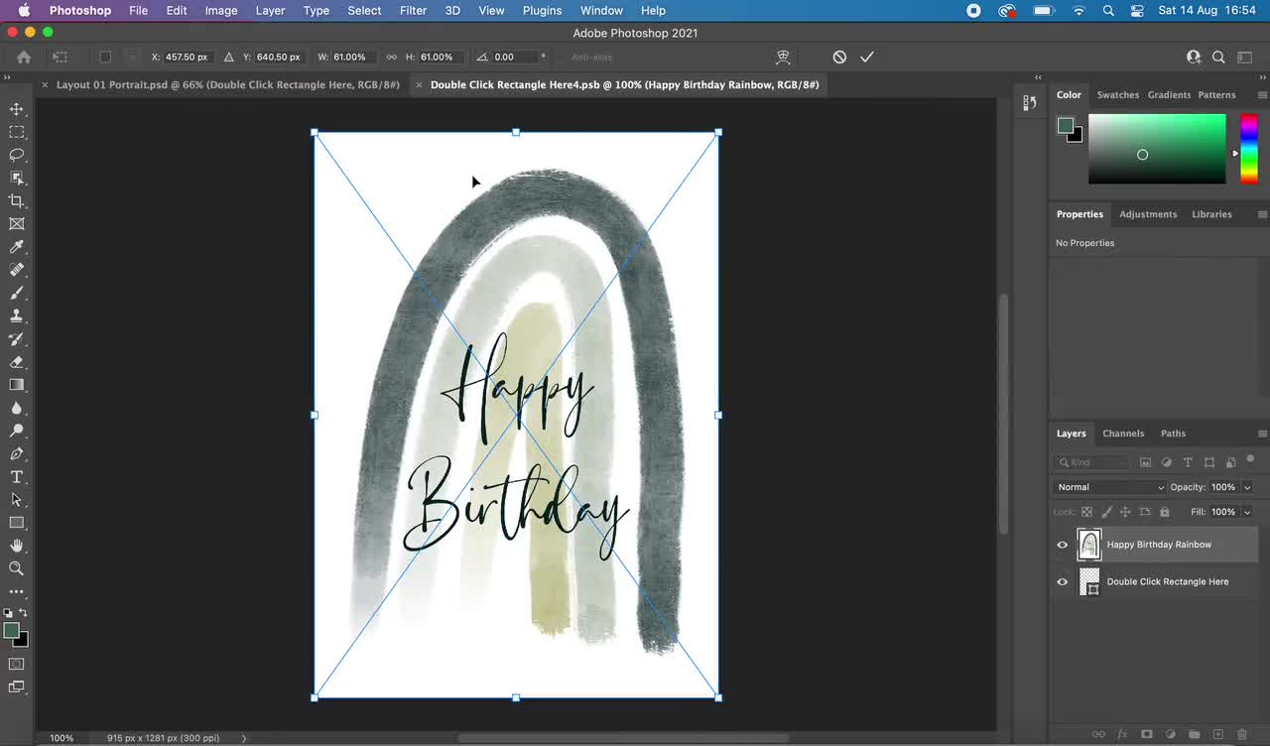Select the Horizontal Type tool

(17, 477)
